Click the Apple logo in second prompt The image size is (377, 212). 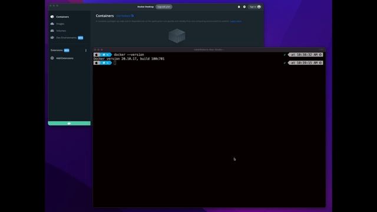point(97,63)
